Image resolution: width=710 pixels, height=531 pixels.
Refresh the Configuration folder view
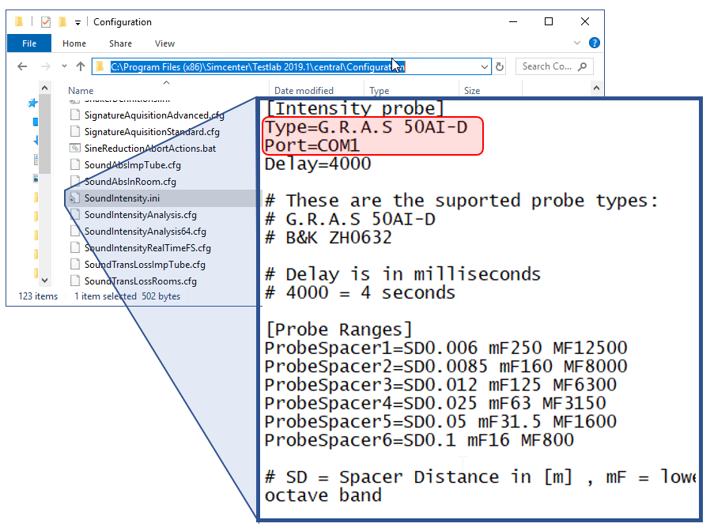click(x=500, y=67)
